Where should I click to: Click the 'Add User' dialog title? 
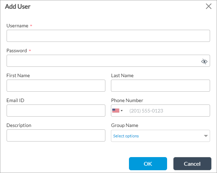click(x=18, y=6)
